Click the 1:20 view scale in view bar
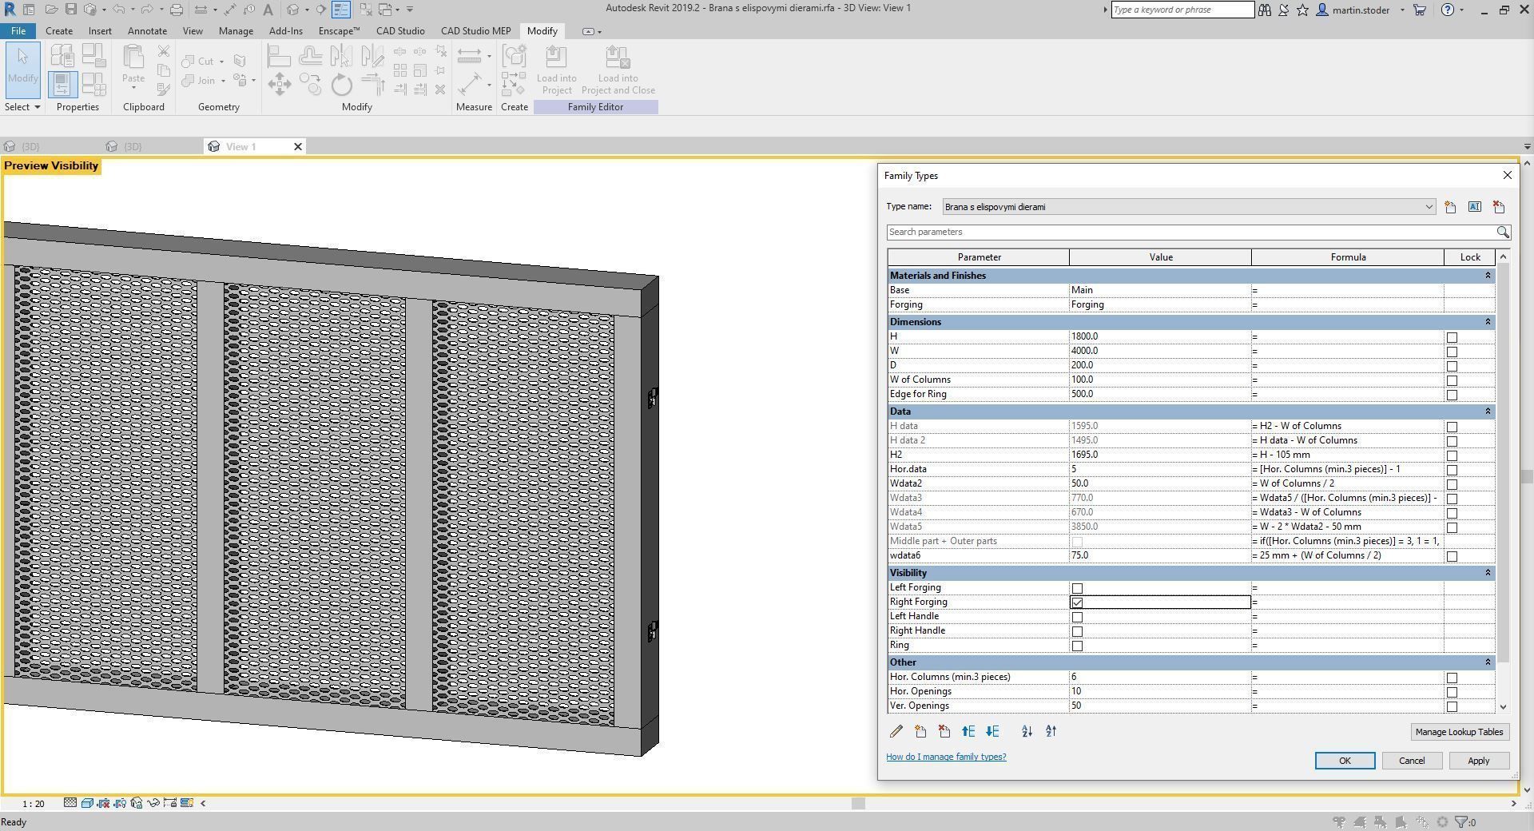Screen dimensions: 1534x831 (34, 803)
